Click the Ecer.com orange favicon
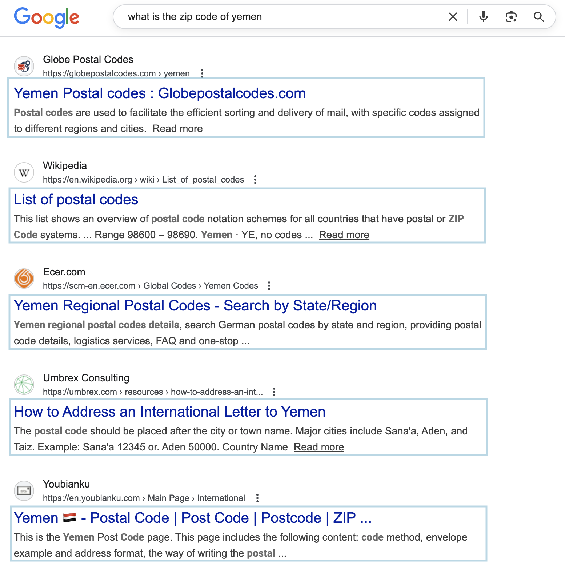This screenshot has width=565, height=573. pos(24,279)
